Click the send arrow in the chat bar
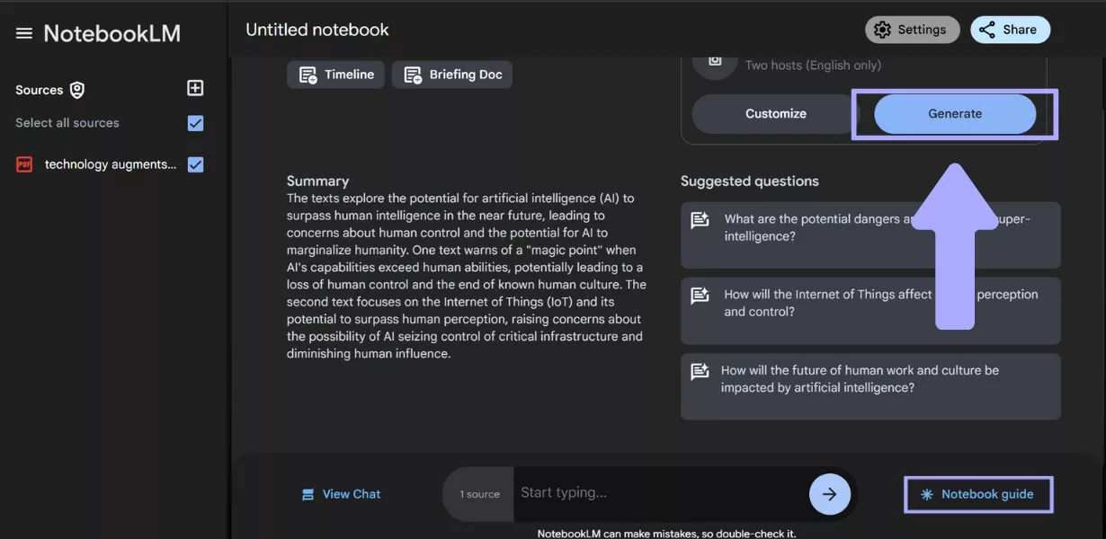Viewport: 1106px width, 539px height. pyautogui.click(x=828, y=493)
